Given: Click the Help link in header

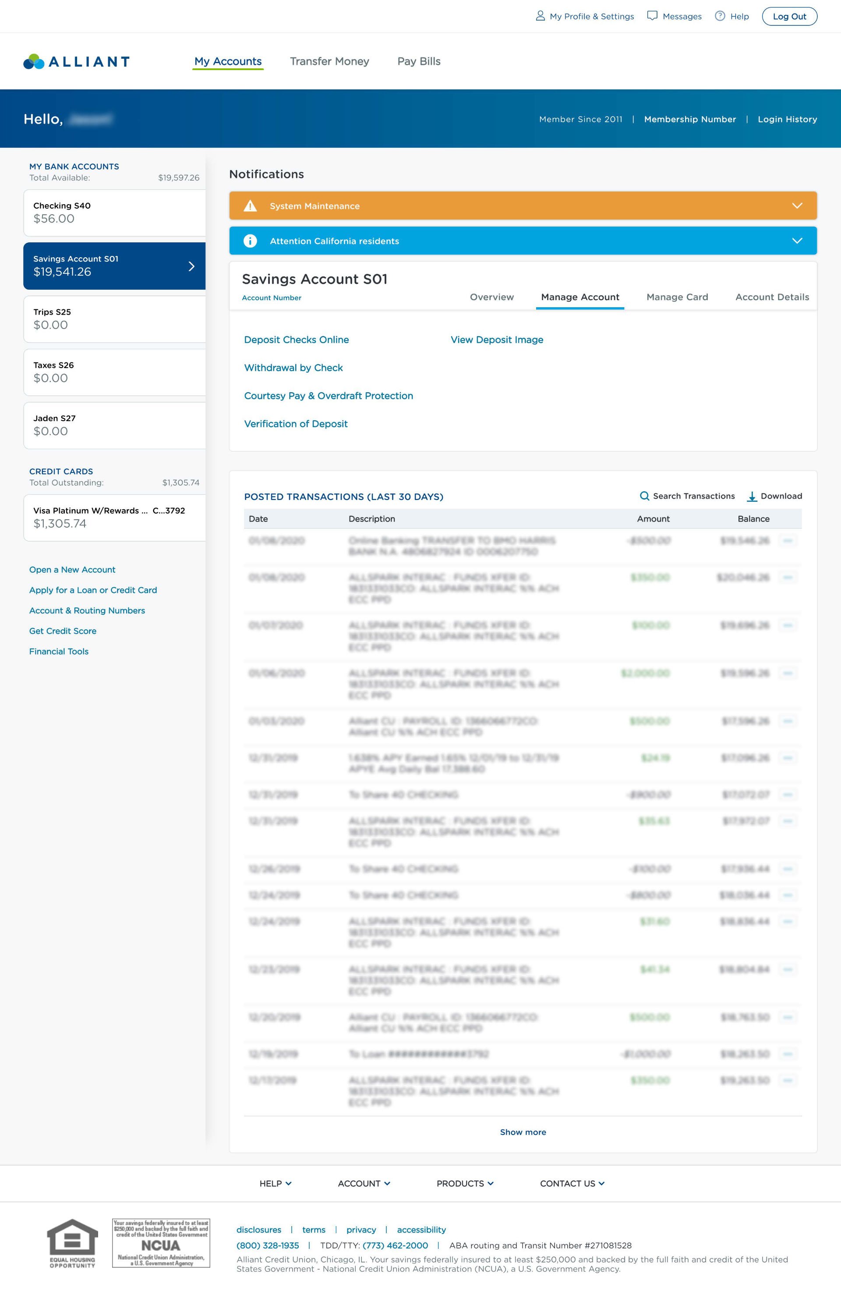Looking at the screenshot, I should coord(739,16).
